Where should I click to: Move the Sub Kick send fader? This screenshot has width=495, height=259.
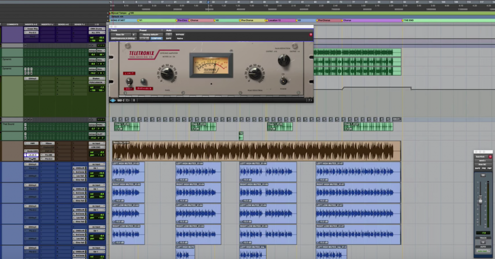point(480,200)
